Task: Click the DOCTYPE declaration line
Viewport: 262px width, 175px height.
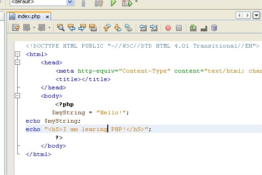Action: coord(142,46)
